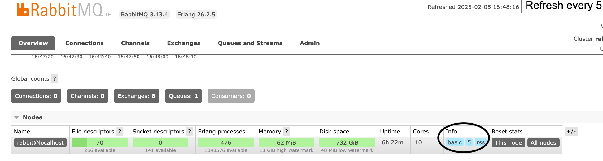The image size is (603, 161).
Task: Click the 5 info tag
Action: pyautogui.click(x=469, y=142)
